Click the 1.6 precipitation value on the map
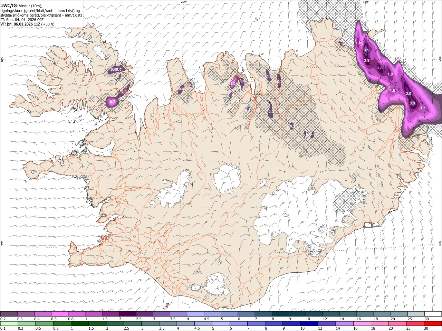Image resolution: width=442 pixels, height=331 pixels. 392,91
